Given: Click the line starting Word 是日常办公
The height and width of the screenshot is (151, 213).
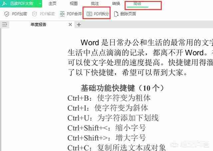Looking at the screenshot, I should click(147, 42).
